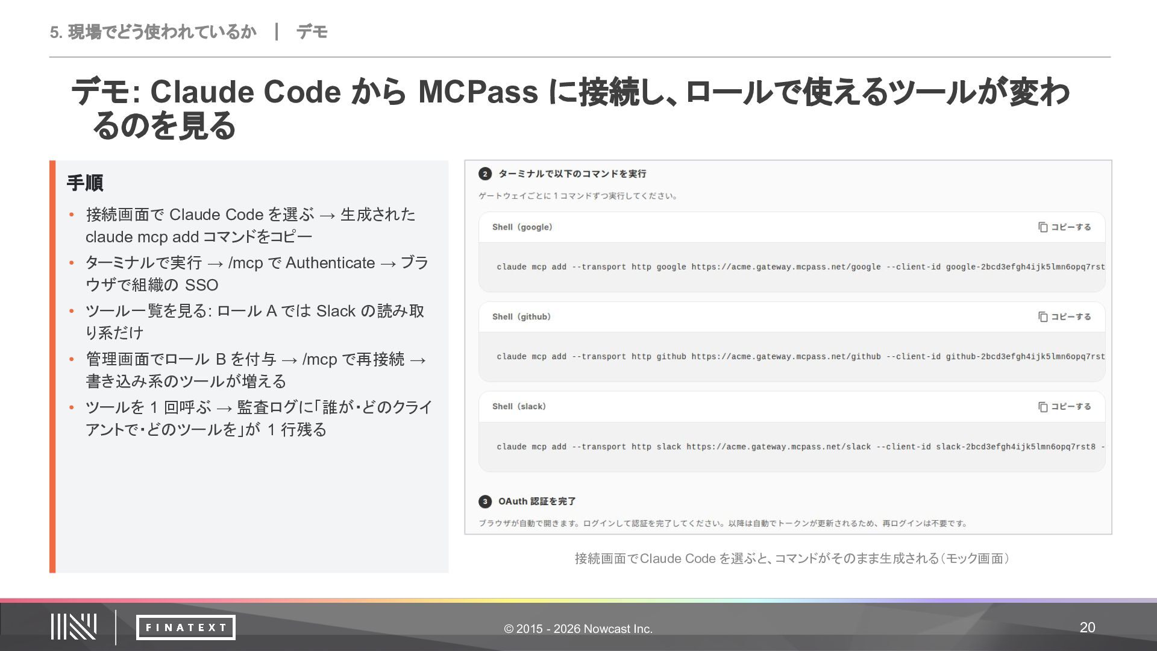
Task: Click the bullet about claude mcp add コマンドをコピー
Action: [250, 225]
